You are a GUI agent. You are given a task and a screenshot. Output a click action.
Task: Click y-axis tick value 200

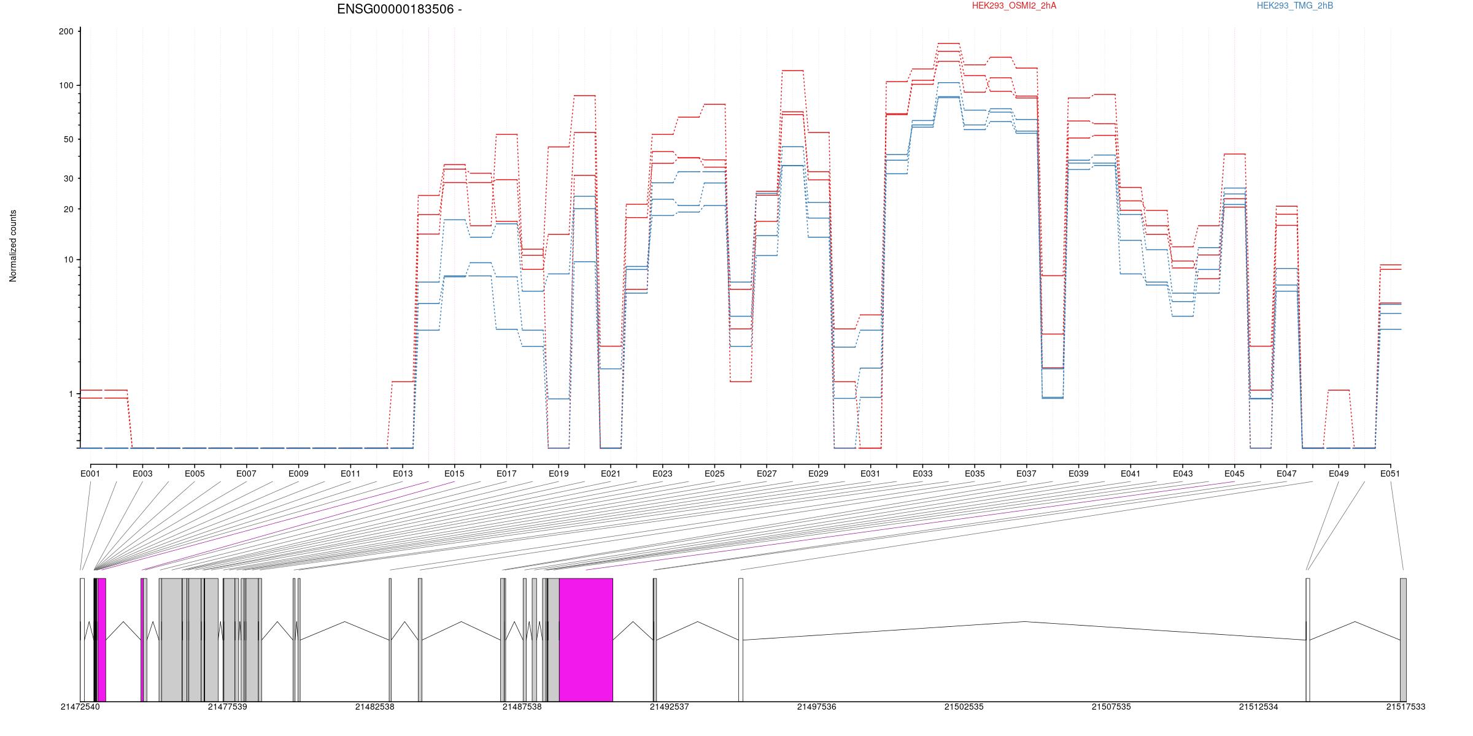66,31
